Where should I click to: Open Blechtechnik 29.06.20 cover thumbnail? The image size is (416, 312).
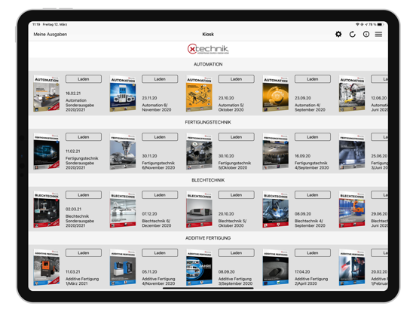pos(352,210)
